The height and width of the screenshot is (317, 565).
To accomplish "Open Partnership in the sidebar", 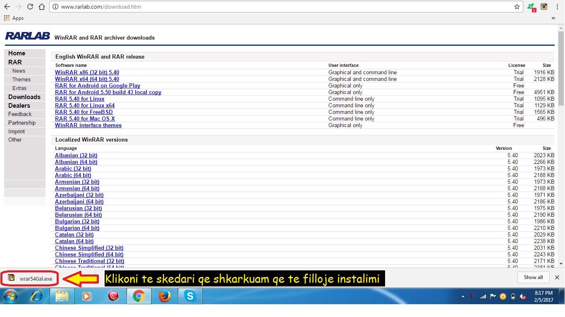I will tap(25, 123).
